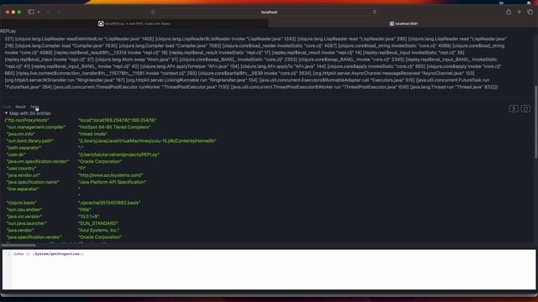Click the "HotSpot 64-Bit Tiered Compilers" value
This screenshot has height=302, width=538.
114,127
